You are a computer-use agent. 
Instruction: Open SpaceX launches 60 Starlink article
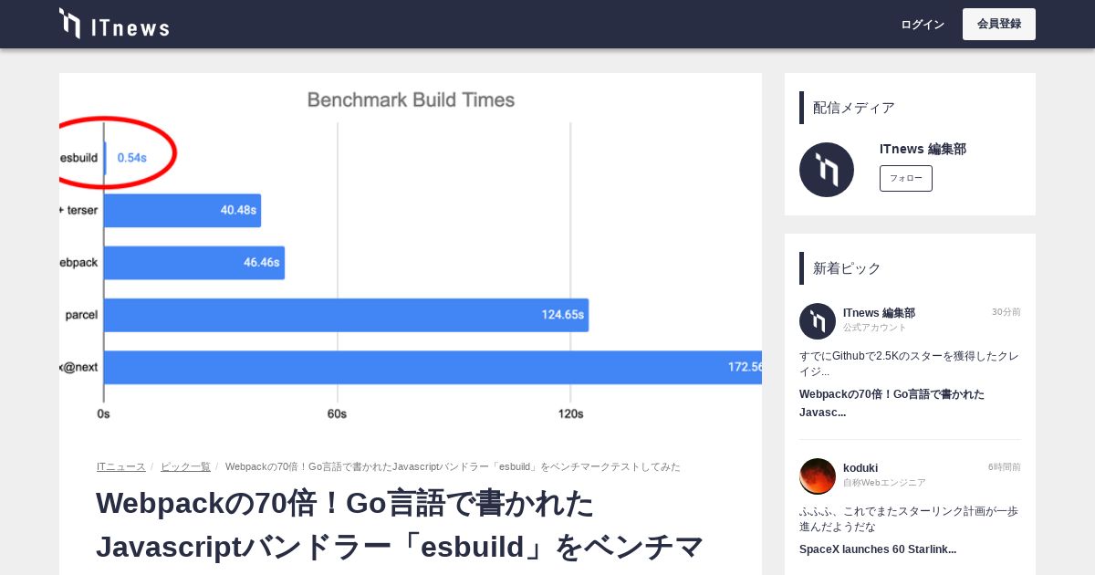(878, 549)
